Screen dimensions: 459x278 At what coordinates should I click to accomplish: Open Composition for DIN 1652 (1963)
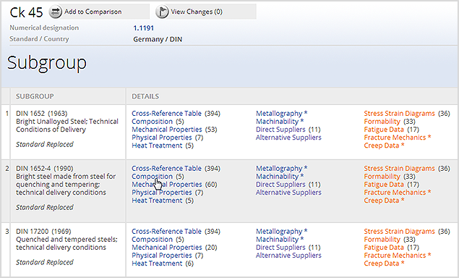tap(153, 122)
